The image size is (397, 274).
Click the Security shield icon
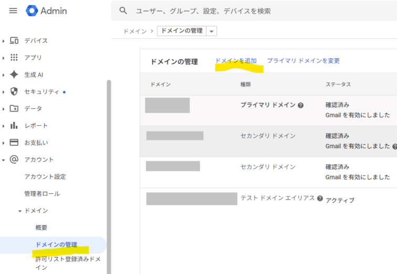(x=14, y=92)
